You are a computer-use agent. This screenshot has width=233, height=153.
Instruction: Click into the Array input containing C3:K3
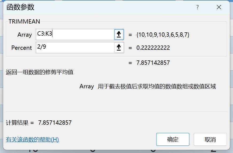pyautogui.click(x=75, y=35)
